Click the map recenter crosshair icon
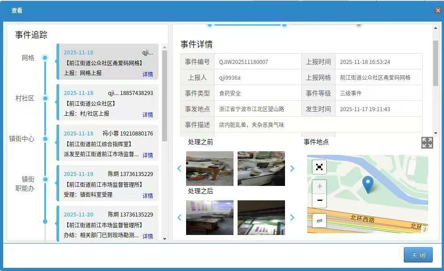The width and height of the screenshot is (444, 271). 319,167
